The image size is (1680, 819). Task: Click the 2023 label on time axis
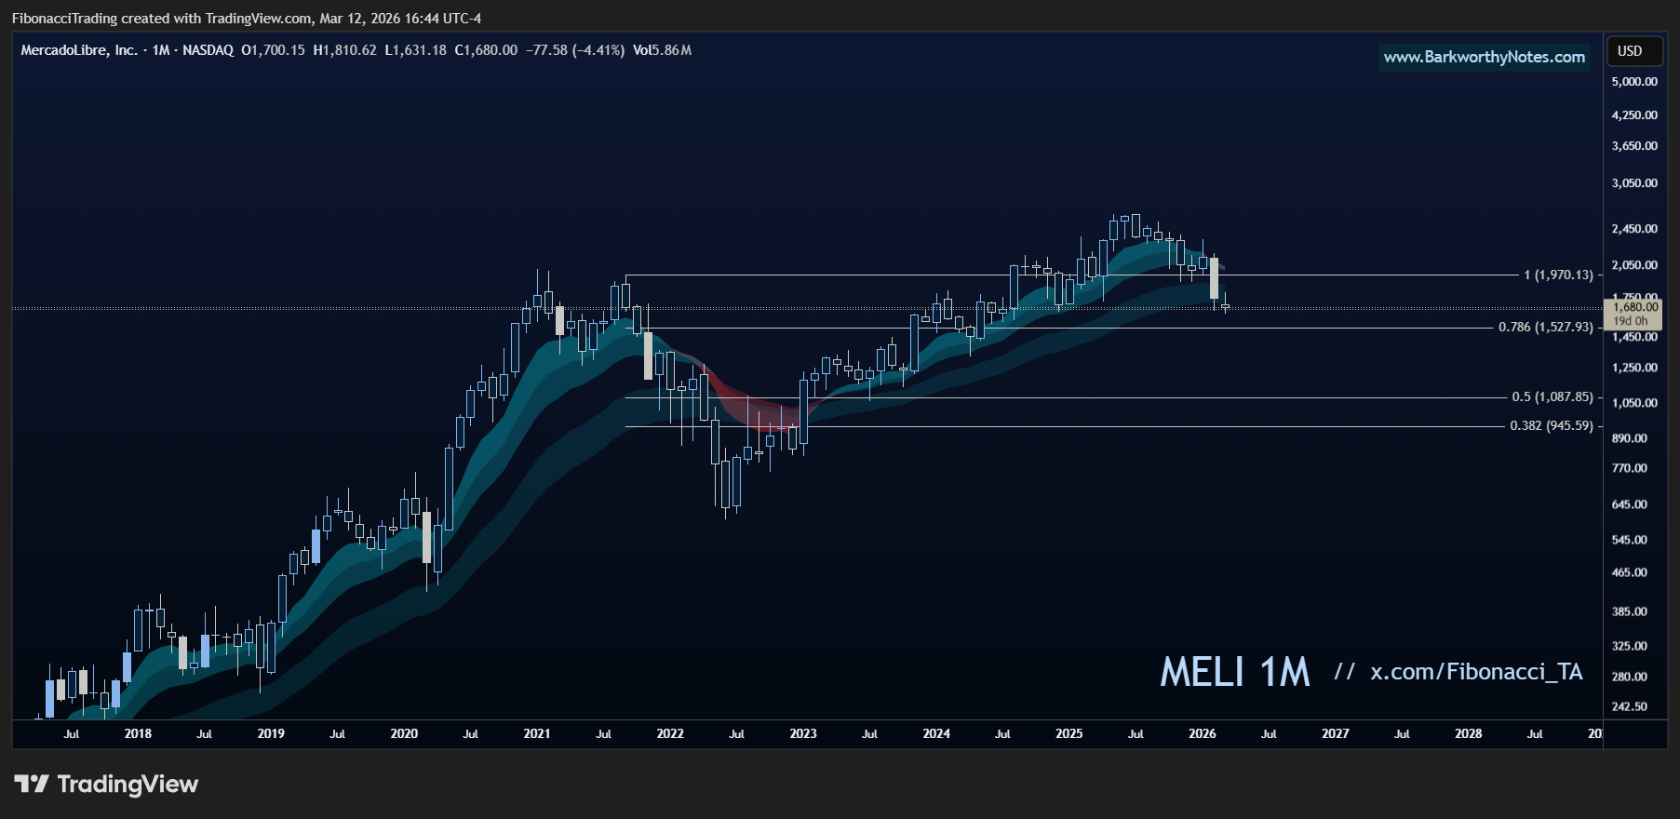tap(803, 733)
